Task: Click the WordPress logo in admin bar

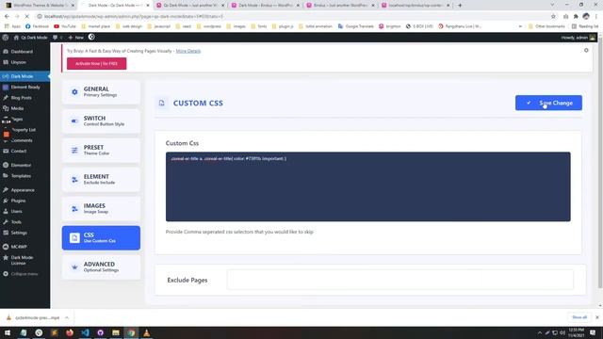Action: [6, 38]
